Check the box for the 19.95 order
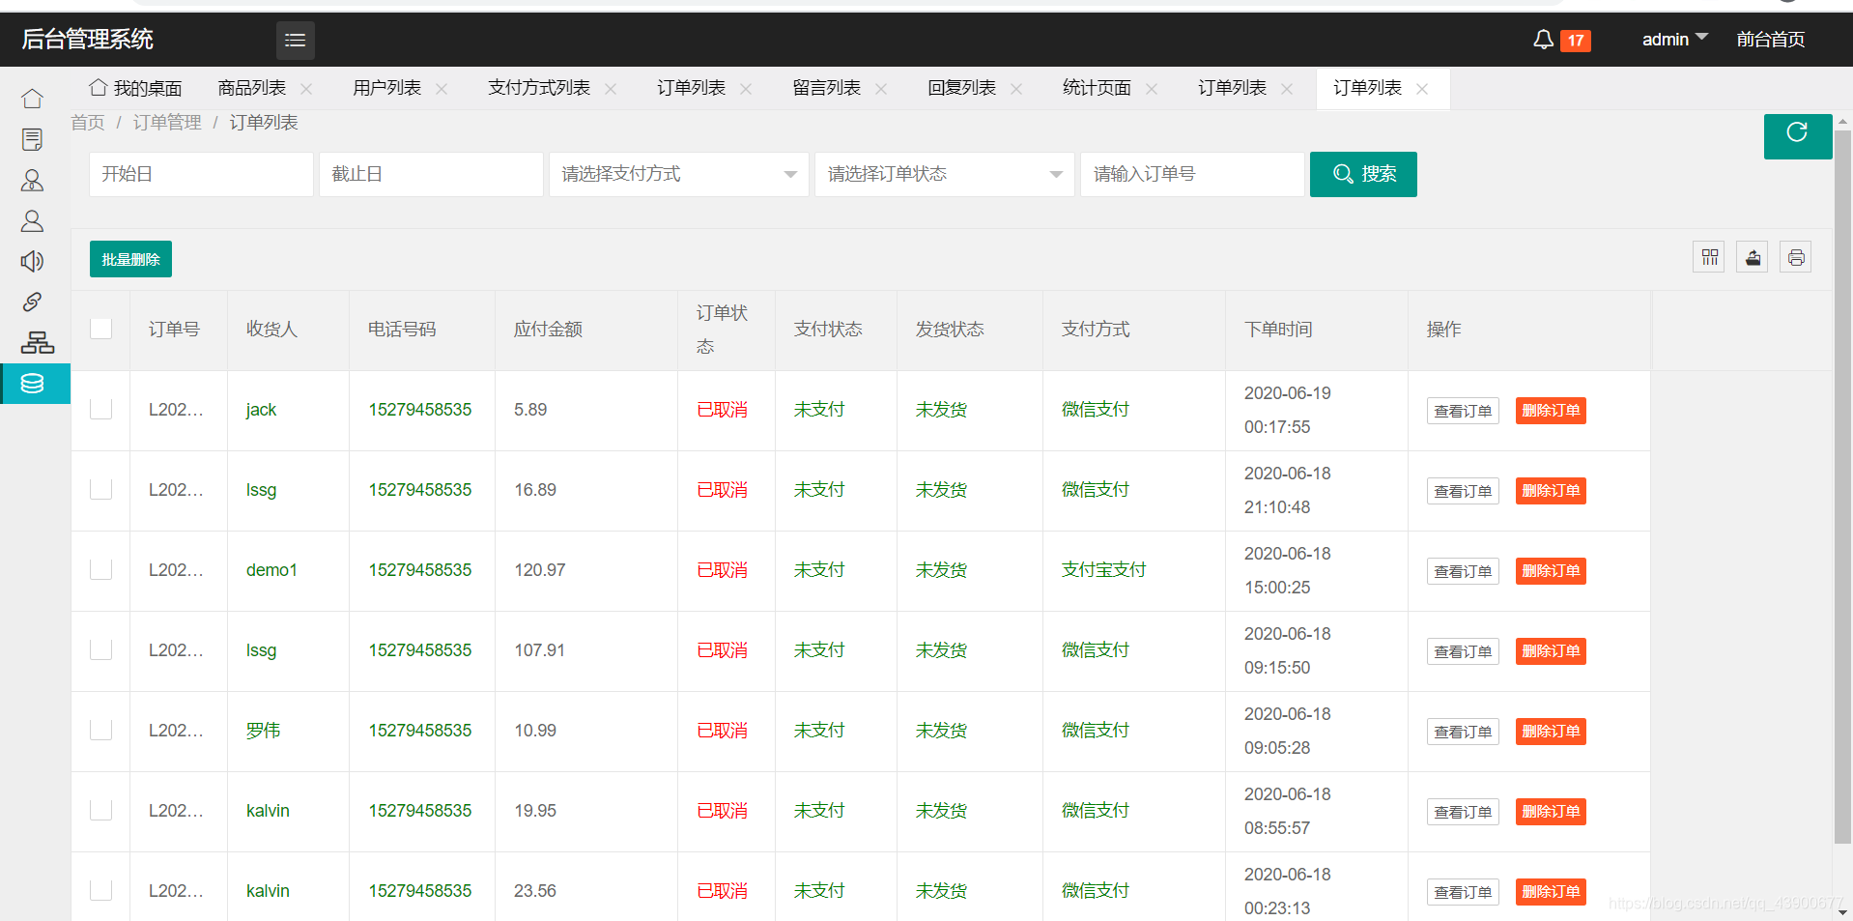 pyautogui.click(x=100, y=810)
